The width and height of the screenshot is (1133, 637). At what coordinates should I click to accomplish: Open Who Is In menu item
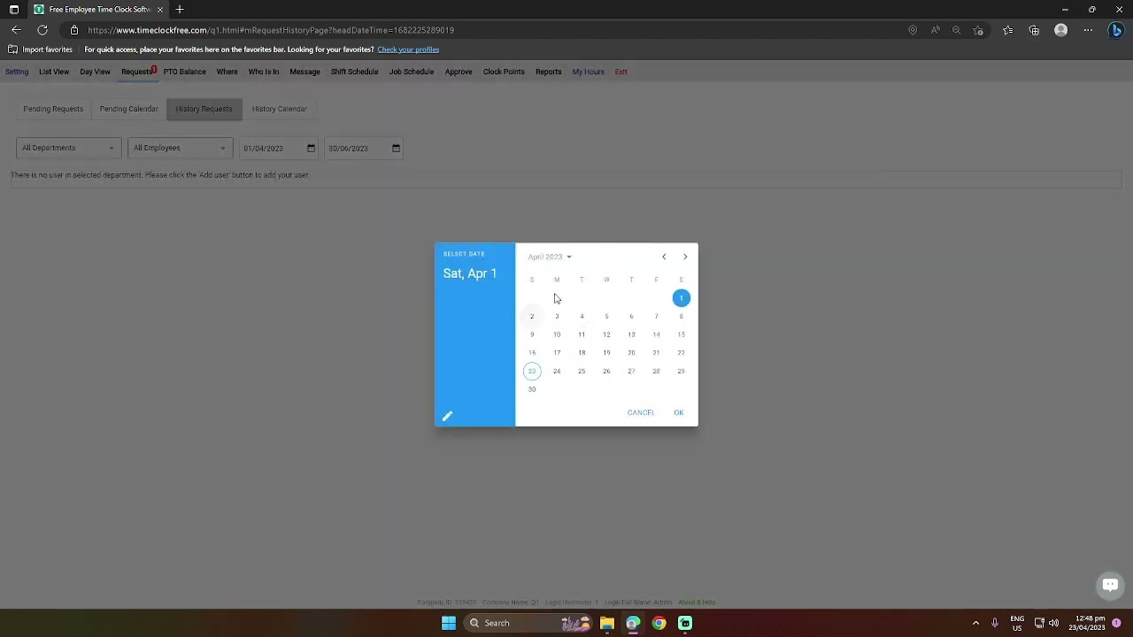pos(263,72)
